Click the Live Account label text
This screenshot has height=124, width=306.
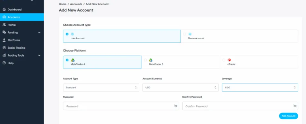point(78,38)
